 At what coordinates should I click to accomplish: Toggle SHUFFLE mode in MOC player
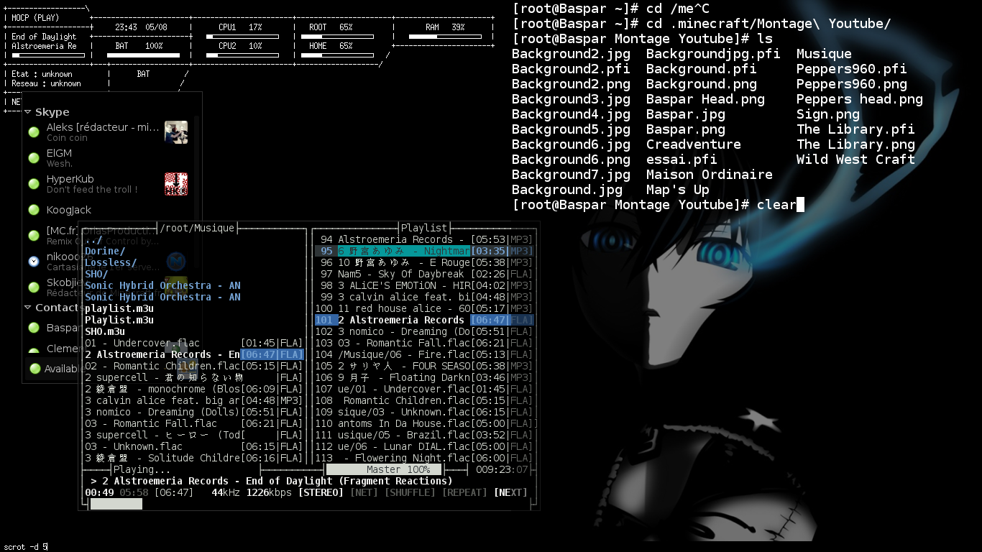point(410,492)
